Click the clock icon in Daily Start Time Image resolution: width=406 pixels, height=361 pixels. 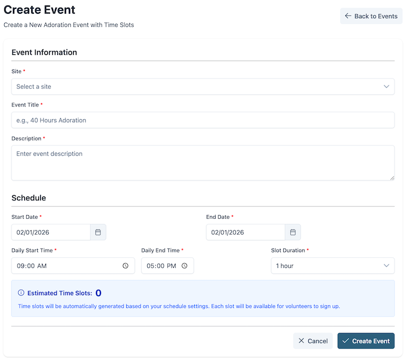point(126,266)
